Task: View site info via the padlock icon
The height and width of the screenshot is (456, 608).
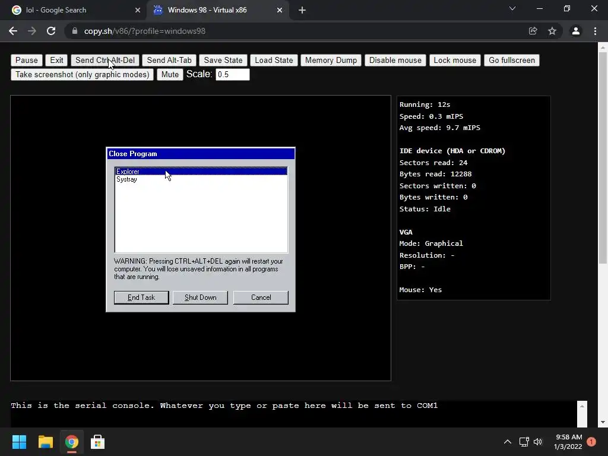Action: coord(75,31)
